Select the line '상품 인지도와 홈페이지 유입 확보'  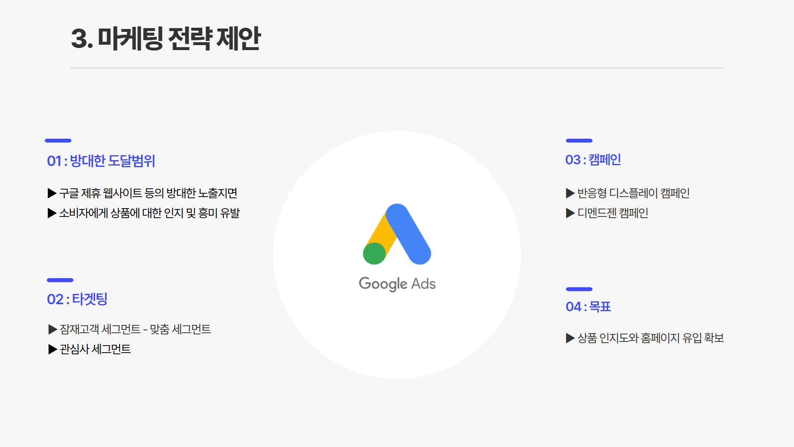point(651,338)
